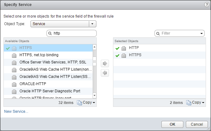Select HTTP in Selected Objects list
Image resolution: width=211 pixels, height=131 pixels.
[134, 48]
